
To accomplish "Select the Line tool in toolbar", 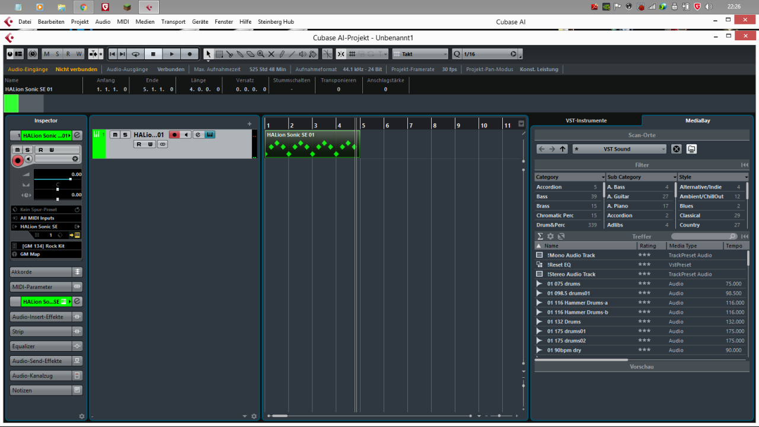I will click(292, 54).
